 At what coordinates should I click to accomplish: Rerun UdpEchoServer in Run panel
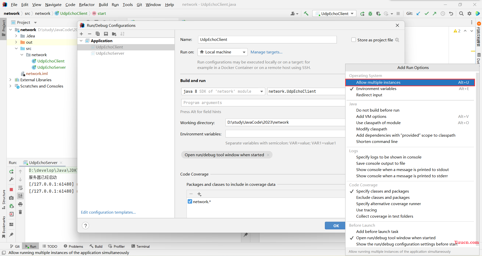[x=11, y=172]
